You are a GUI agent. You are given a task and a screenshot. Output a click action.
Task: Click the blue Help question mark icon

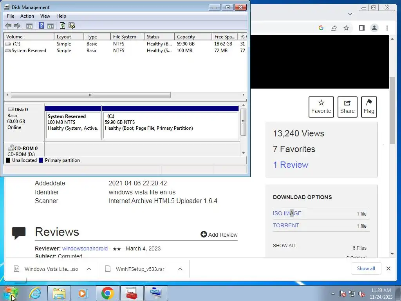[x=41, y=25]
